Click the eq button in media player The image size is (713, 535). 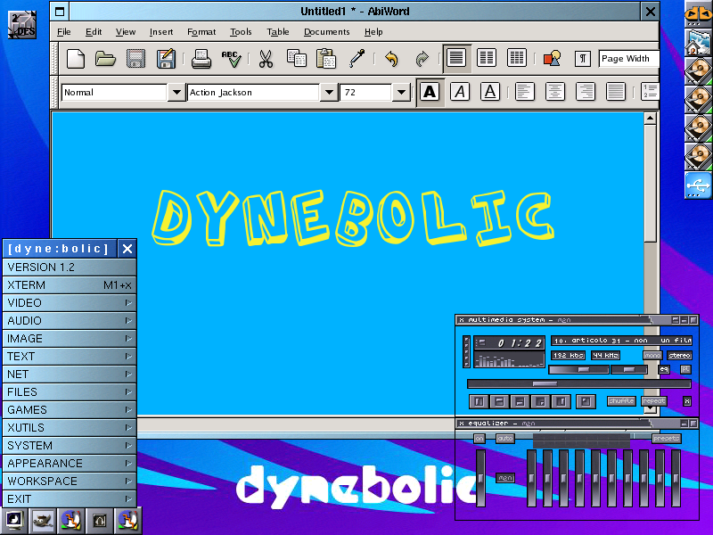coord(664,369)
